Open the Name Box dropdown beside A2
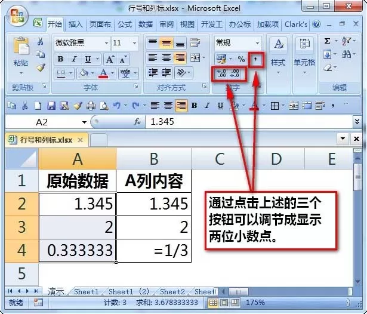The image size is (367, 314). [84, 122]
